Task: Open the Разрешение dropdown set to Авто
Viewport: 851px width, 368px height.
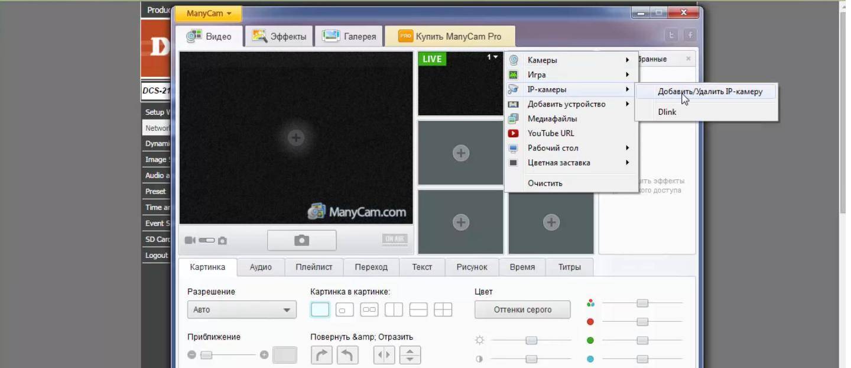Action: pos(242,309)
